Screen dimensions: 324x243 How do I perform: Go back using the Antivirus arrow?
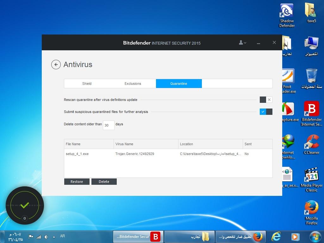point(56,65)
